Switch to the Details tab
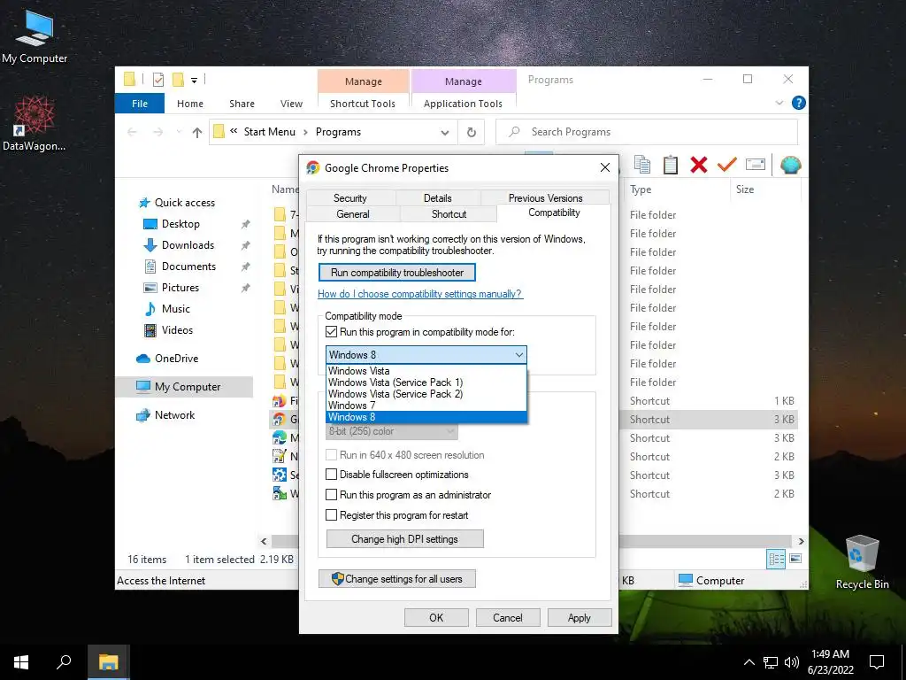The width and height of the screenshot is (906, 680). click(x=437, y=197)
